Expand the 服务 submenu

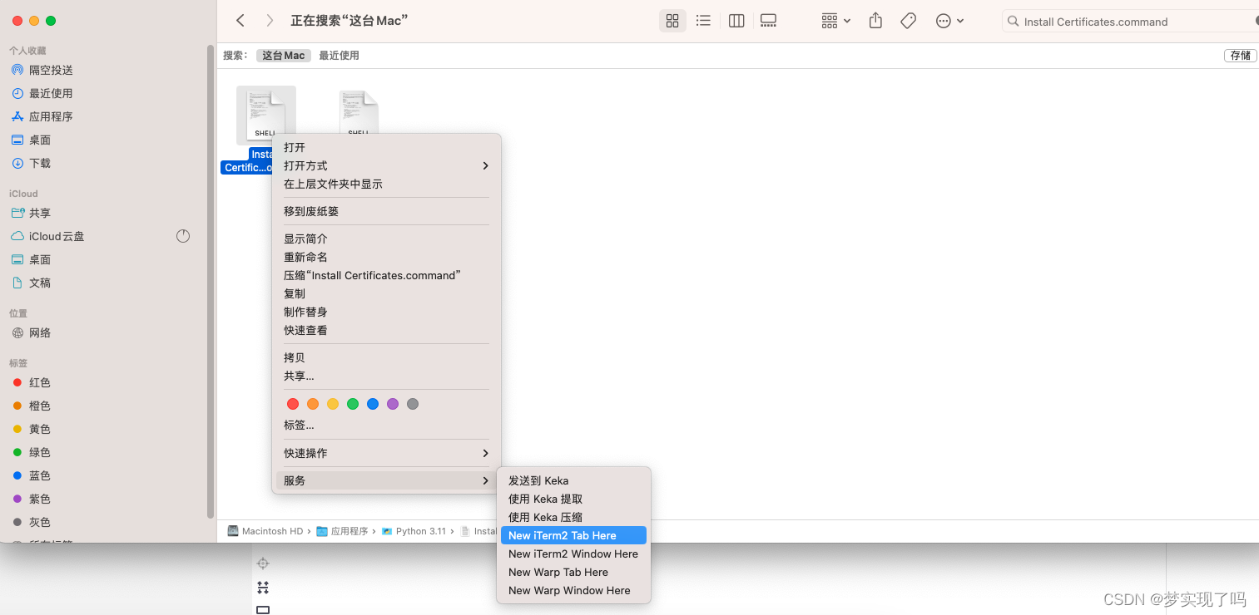(386, 480)
